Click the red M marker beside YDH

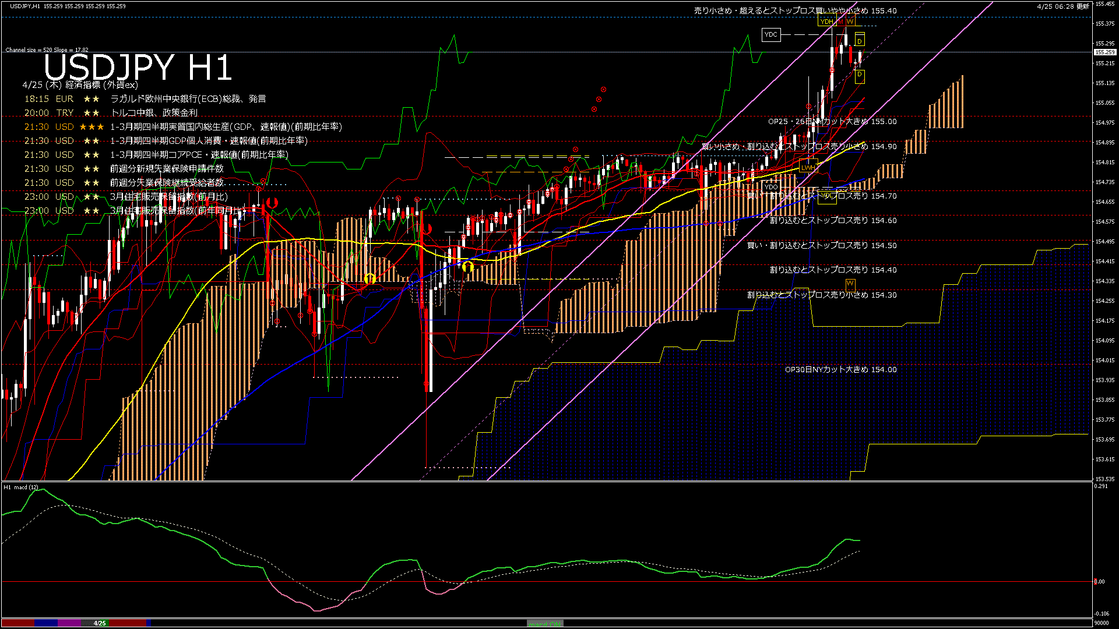(x=840, y=22)
